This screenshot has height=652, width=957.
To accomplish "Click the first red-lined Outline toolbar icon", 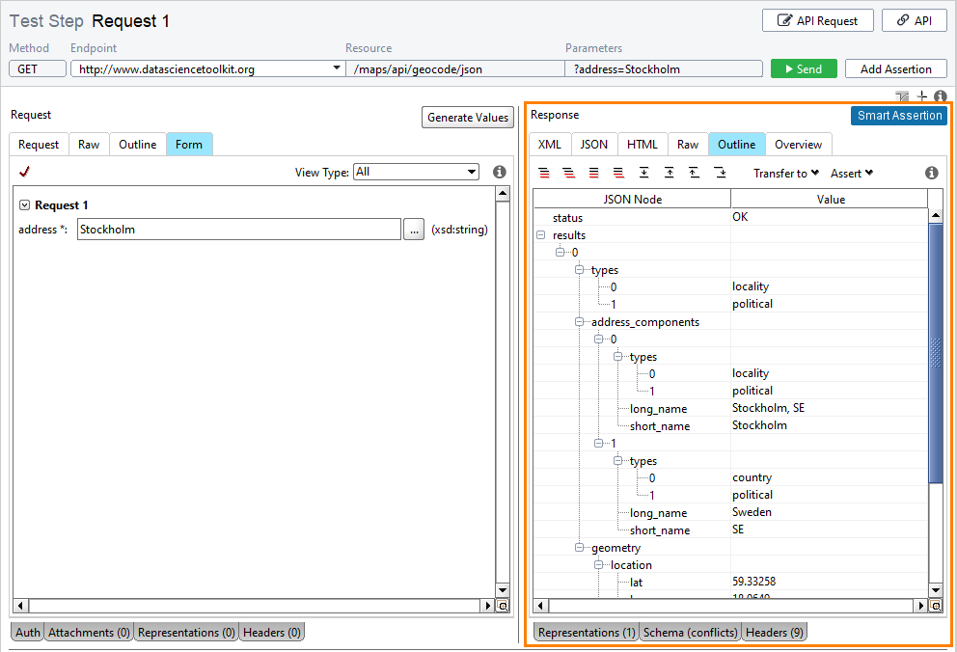I will pyautogui.click(x=544, y=174).
